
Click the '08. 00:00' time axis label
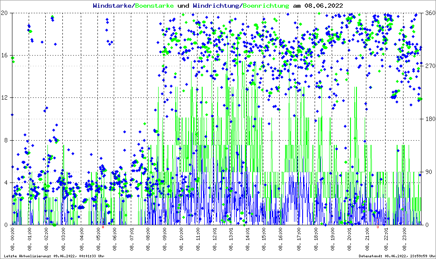(13, 239)
